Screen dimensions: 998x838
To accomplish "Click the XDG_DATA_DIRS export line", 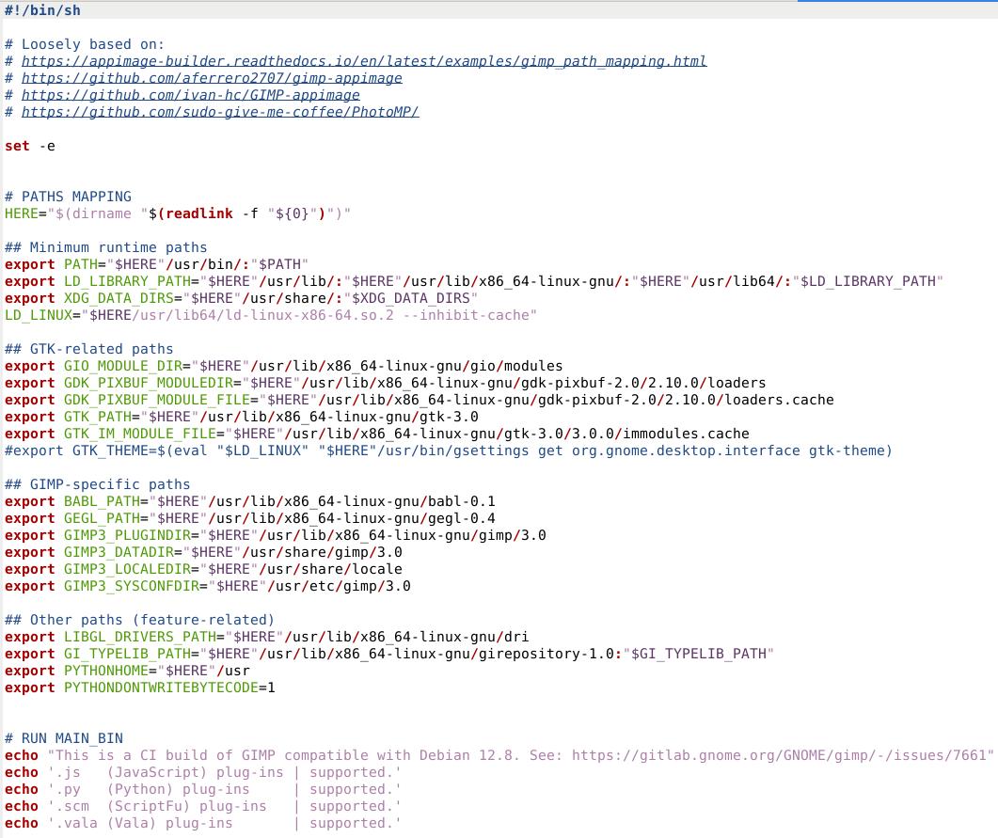I will coord(241,298).
